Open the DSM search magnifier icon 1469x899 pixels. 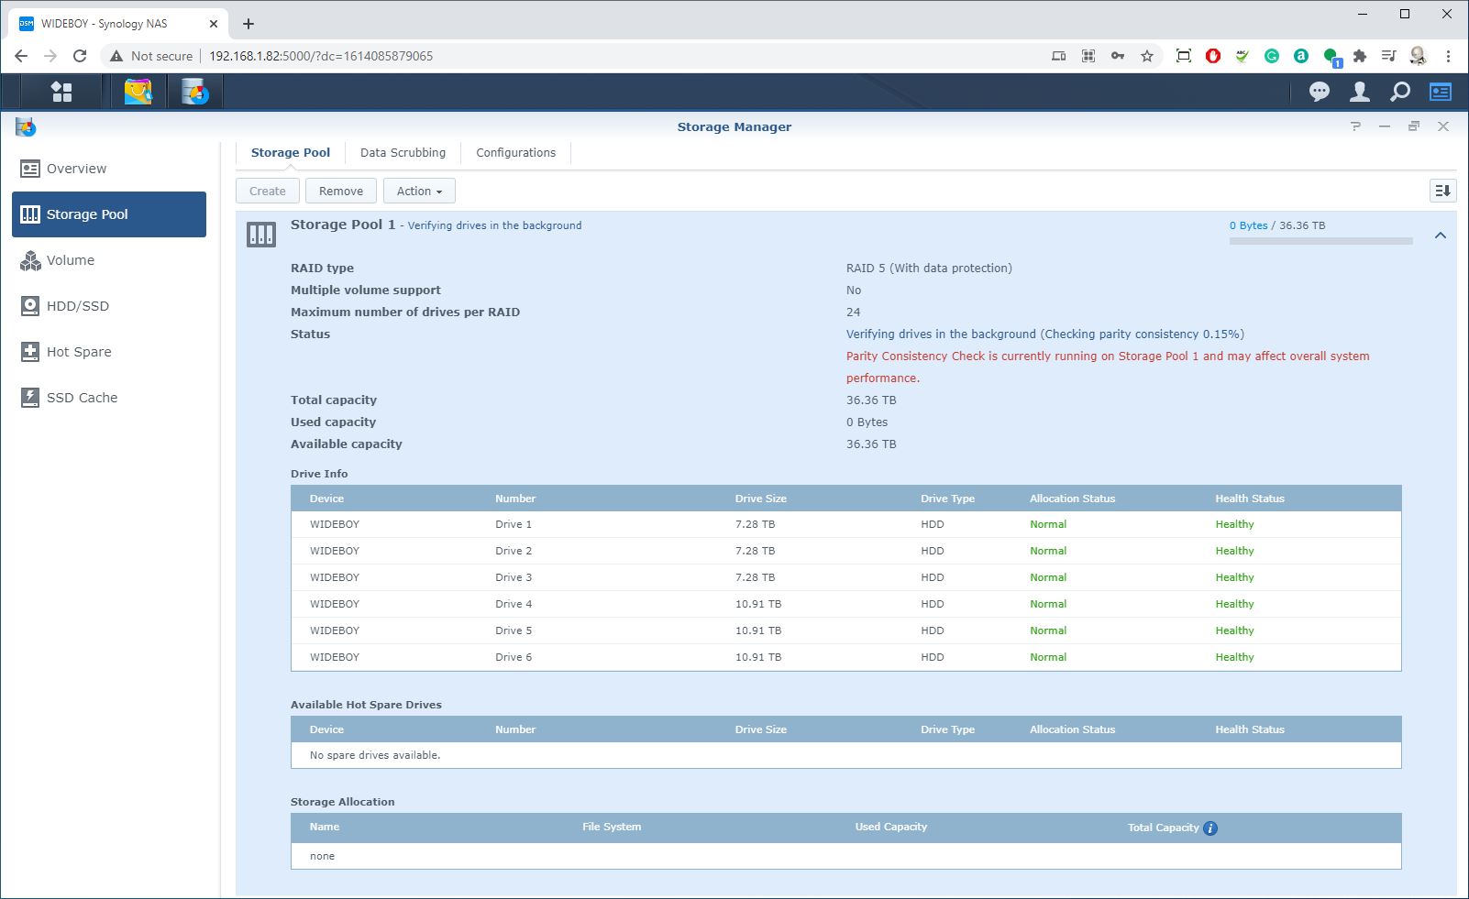click(x=1400, y=92)
